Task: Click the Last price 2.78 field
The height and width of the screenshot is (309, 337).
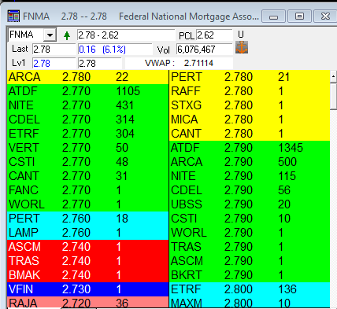Action: tap(54, 50)
